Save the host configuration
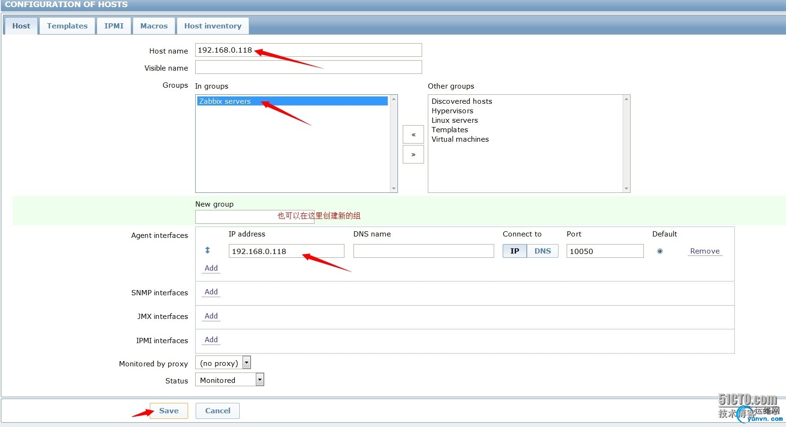The image size is (786, 427). [x=169, y=411]
